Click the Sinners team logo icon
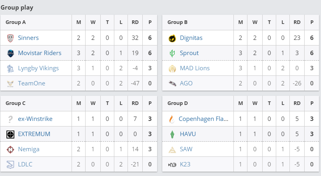 10,38
